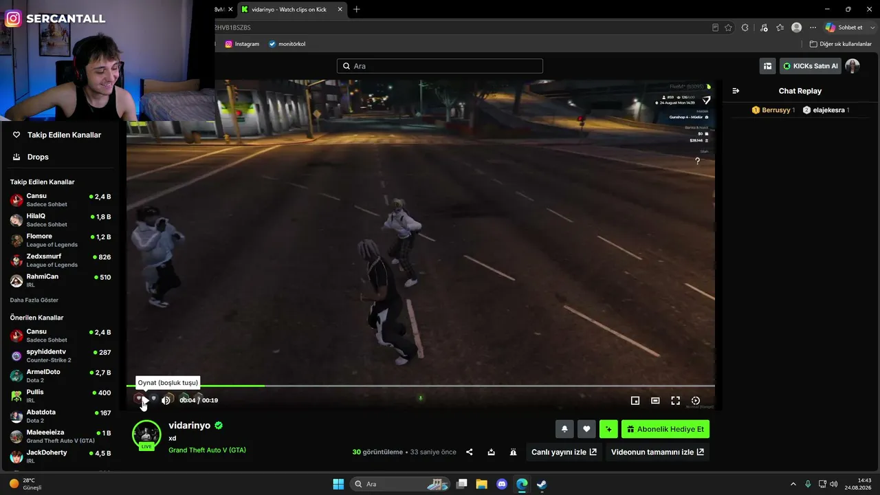Mute the clip using the volume icon
Screen dimensions: 880x495
point(166,400)
